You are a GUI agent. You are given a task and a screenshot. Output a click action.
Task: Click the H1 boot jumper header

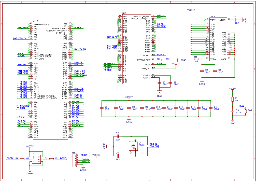pyautogui.click(x=35, y=159)
